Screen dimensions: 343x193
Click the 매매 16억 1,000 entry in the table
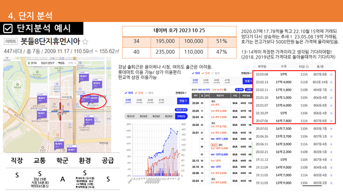[x=219, y=139]
